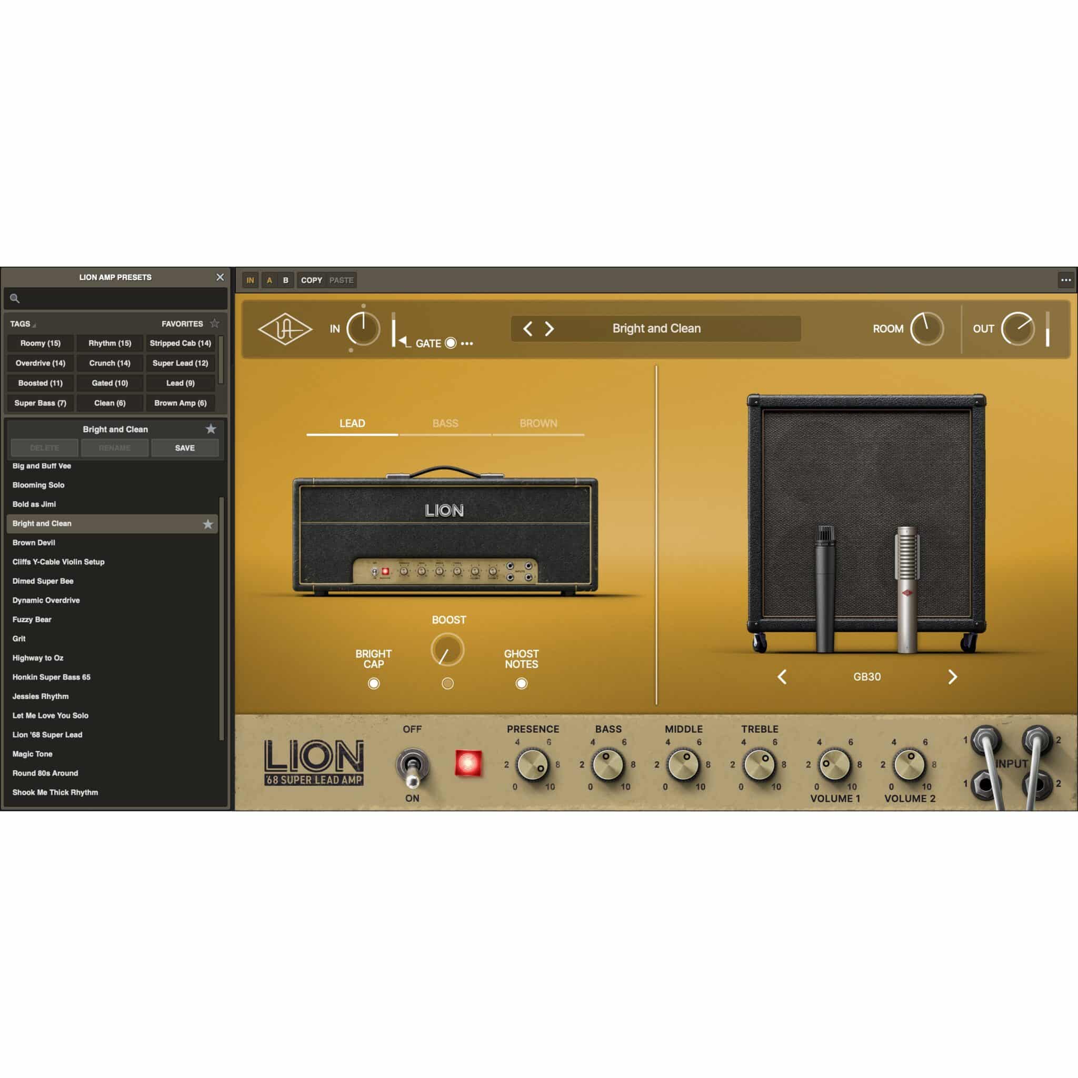Viewport: 1078px width, 1078px height.
Task: Filter presets by Brown Amp (6) tag
Action: [180, 403]
